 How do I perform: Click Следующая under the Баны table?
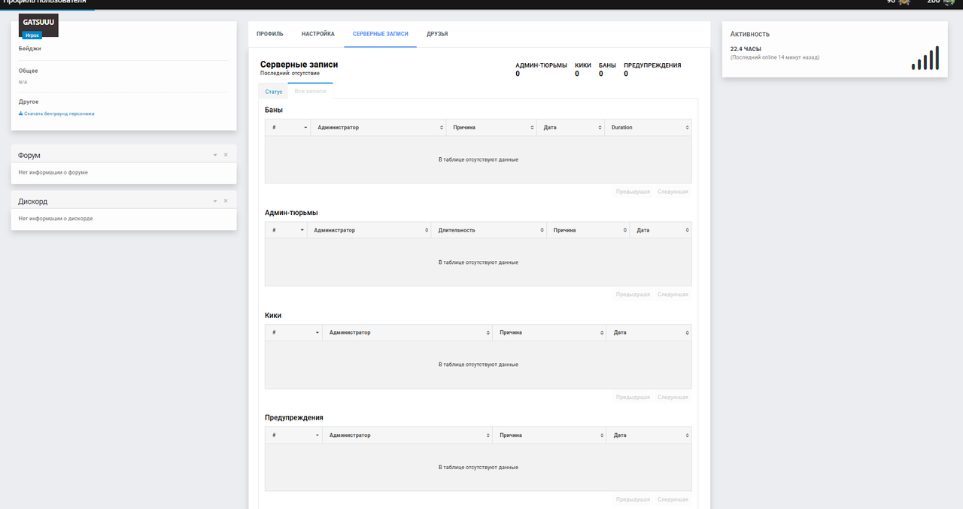click(673, 192)
